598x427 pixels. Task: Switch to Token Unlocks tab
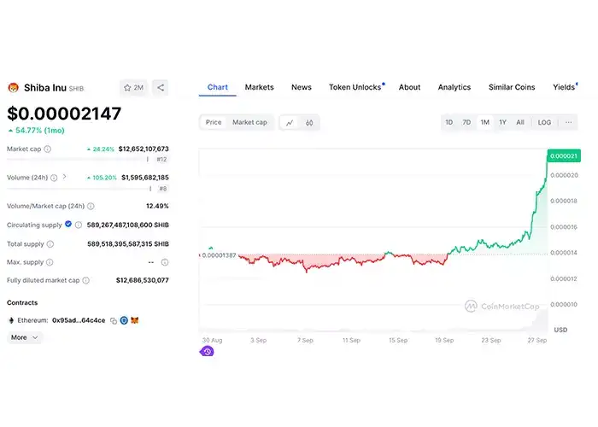pos(355,87)
